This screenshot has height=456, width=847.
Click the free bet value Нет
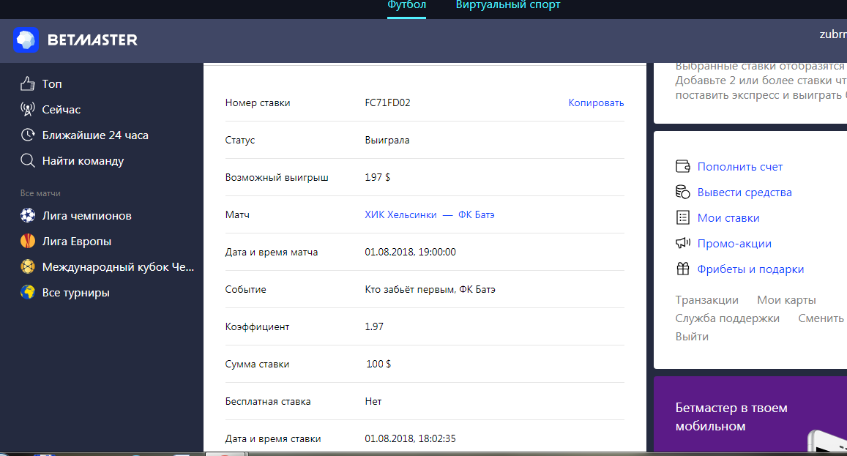[x=373, y=401]
